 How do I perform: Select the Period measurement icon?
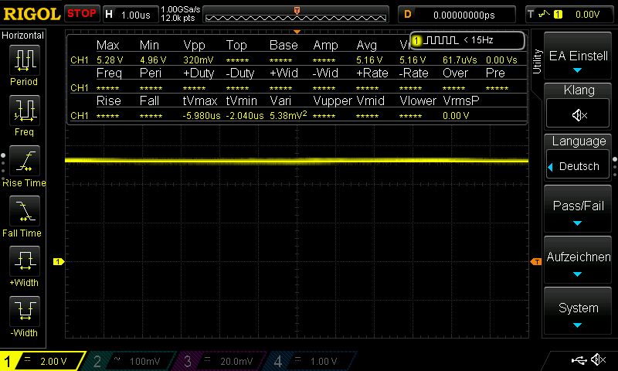click(x=24, y=61)
